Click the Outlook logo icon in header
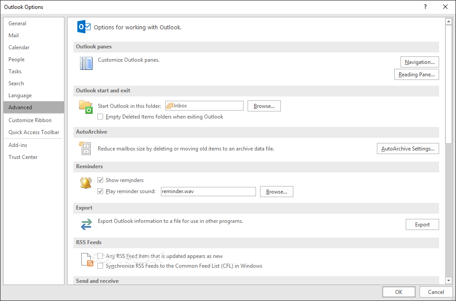Screen dimensions: 456x301 (x=84, y=27)
